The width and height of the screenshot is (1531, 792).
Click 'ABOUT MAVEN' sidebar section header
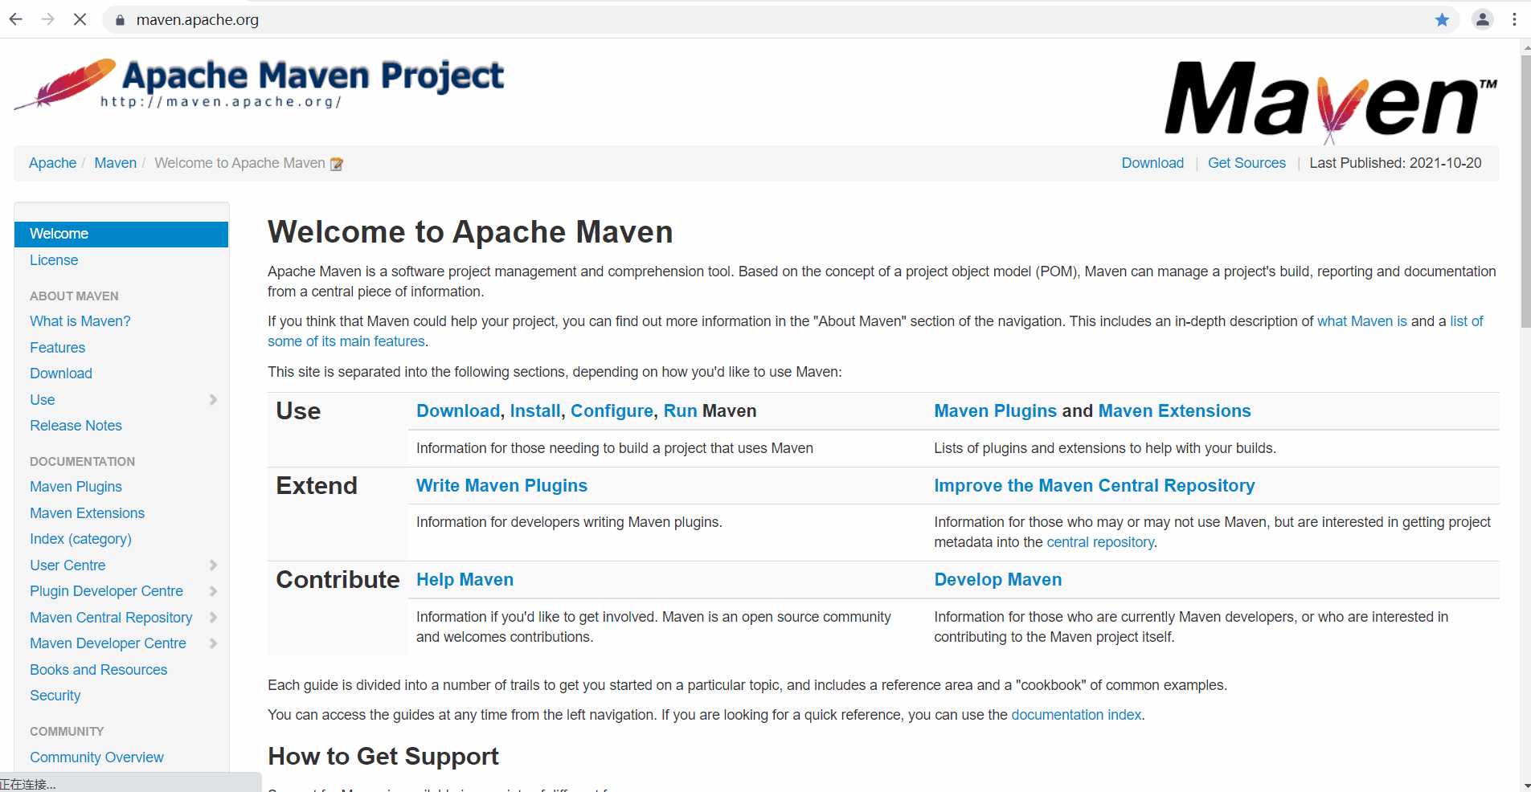click(74, 296)
